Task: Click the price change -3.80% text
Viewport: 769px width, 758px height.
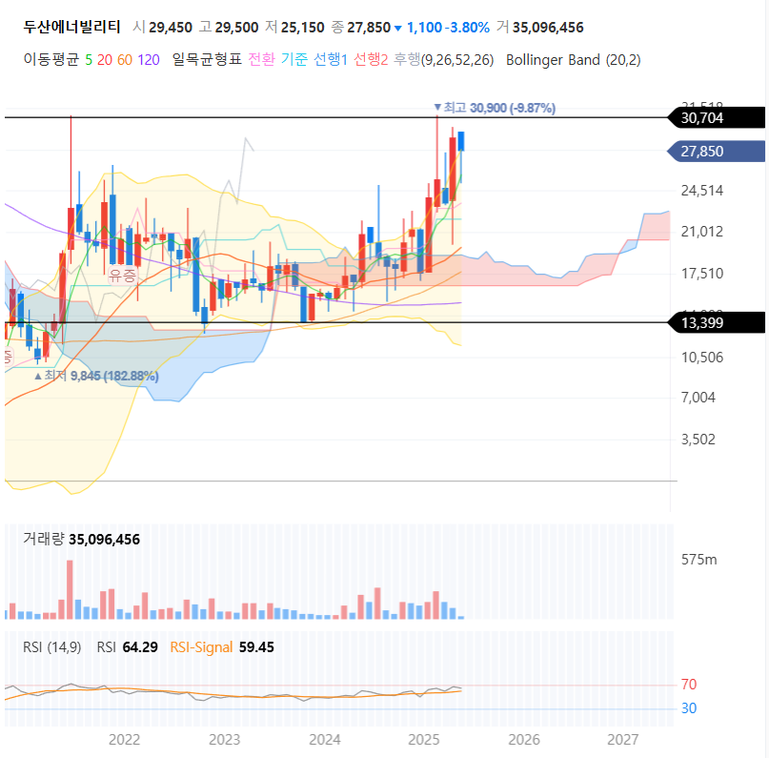Action: (467, 28)
